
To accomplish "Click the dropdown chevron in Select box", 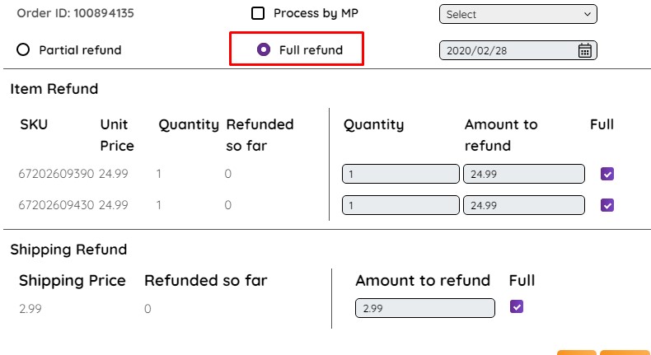I will (x=587, y=14).
